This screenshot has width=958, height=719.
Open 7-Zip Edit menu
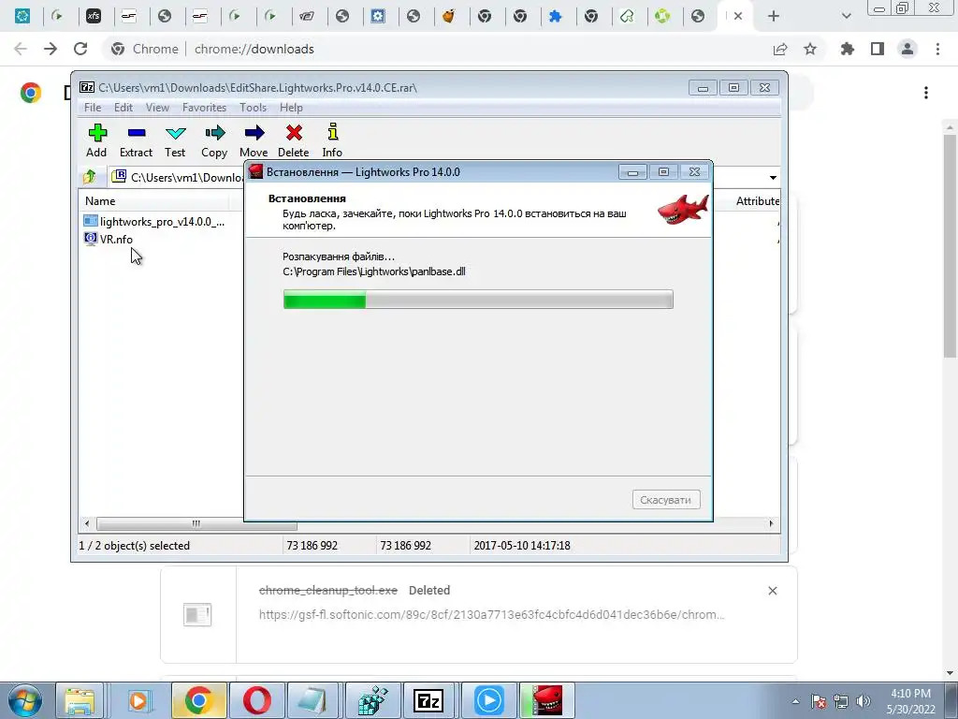click(123, 108)
